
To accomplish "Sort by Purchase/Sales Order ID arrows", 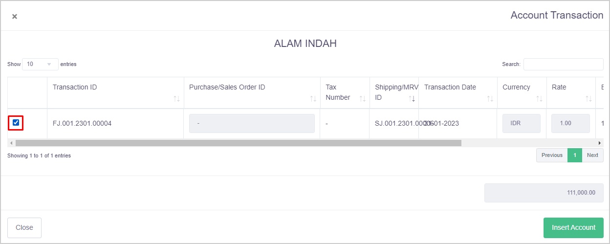I will tap(313, 99).
